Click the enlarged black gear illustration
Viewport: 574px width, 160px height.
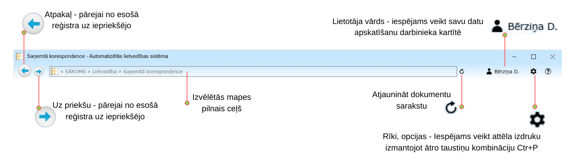[537, 120]
